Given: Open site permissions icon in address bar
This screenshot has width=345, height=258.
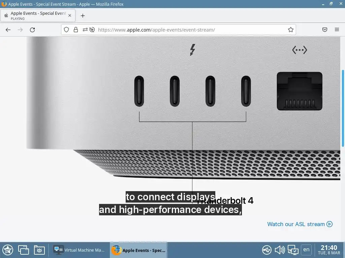Looking at the screenshot, I should click(x=85, y=30).
